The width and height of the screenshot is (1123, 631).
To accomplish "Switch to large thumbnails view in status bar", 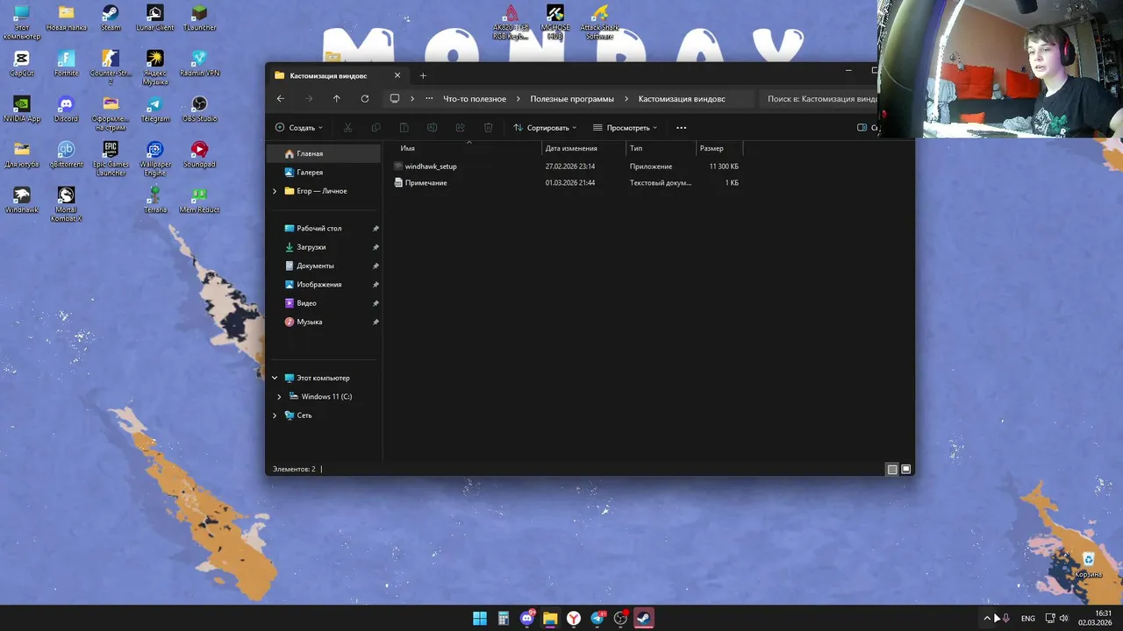I will coord(906,469).
